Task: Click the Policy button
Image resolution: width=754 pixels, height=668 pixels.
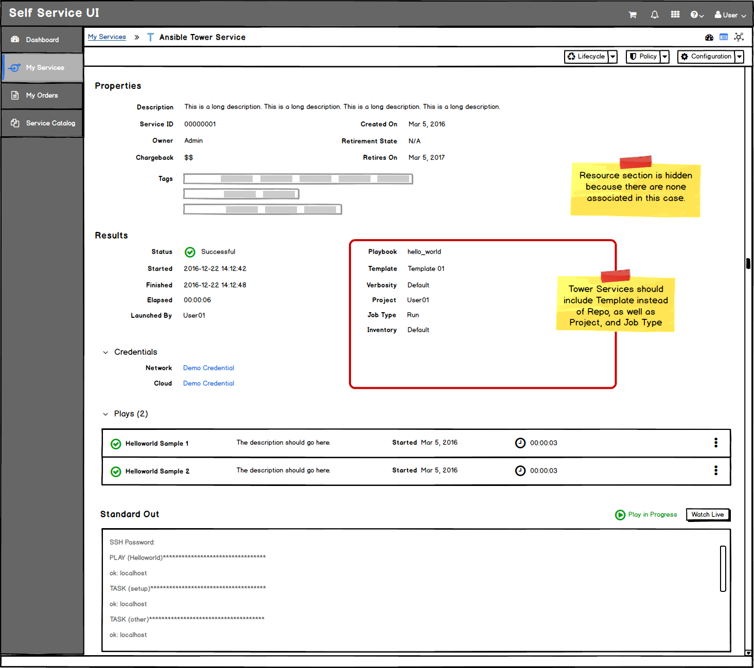Action: point(643,57)
